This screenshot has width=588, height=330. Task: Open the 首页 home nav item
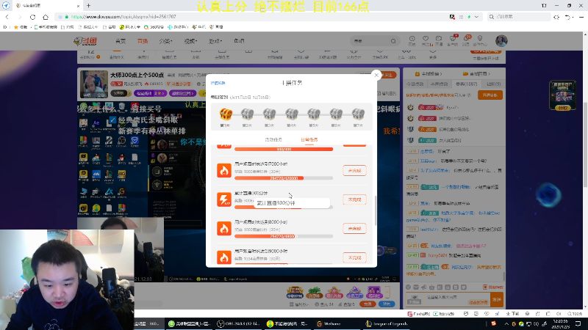(x=121, y=41)
